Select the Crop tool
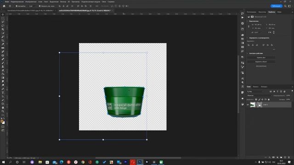294x165 pixels. click(3, 41)
